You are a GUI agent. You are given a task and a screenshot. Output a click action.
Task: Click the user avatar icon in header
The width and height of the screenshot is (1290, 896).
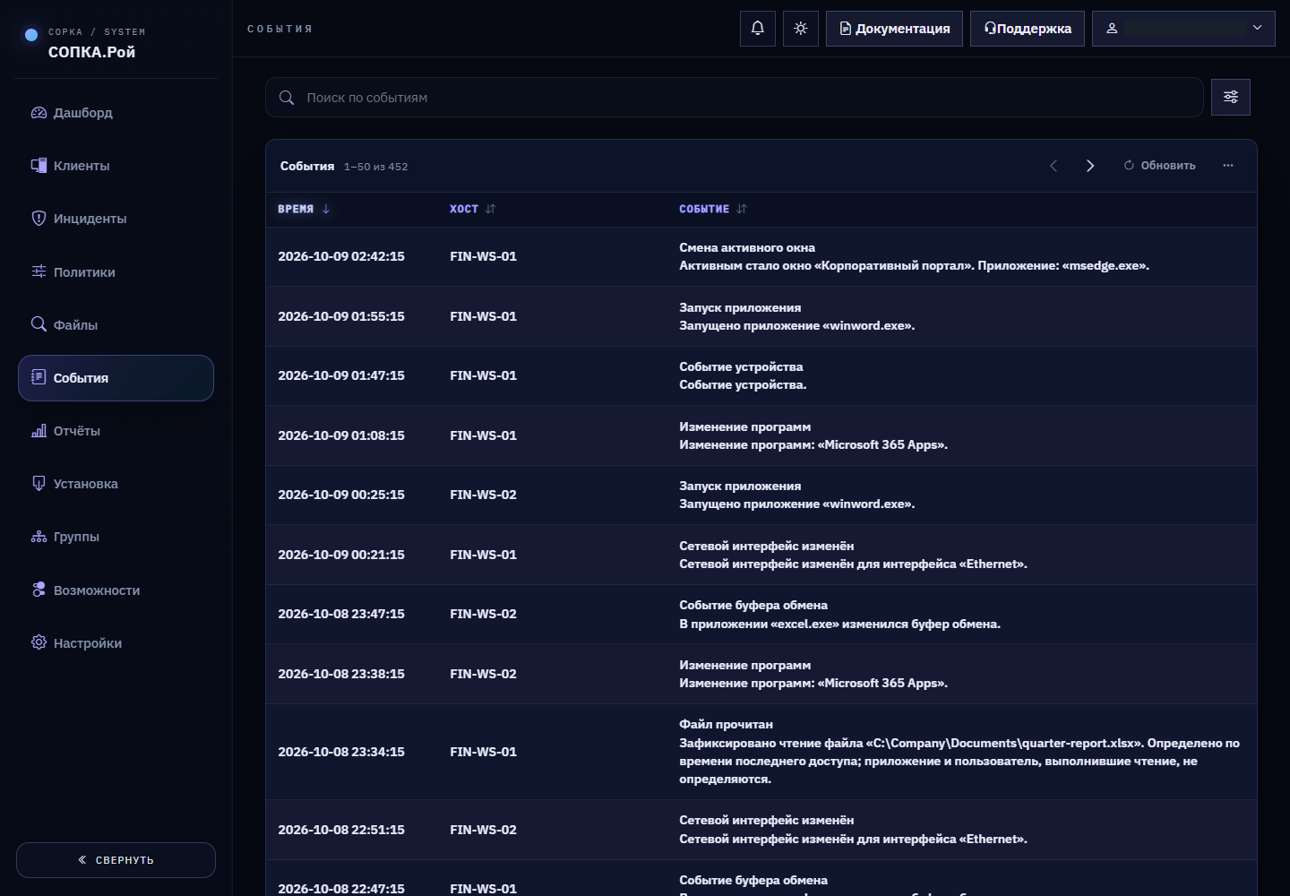[1112, 29]
